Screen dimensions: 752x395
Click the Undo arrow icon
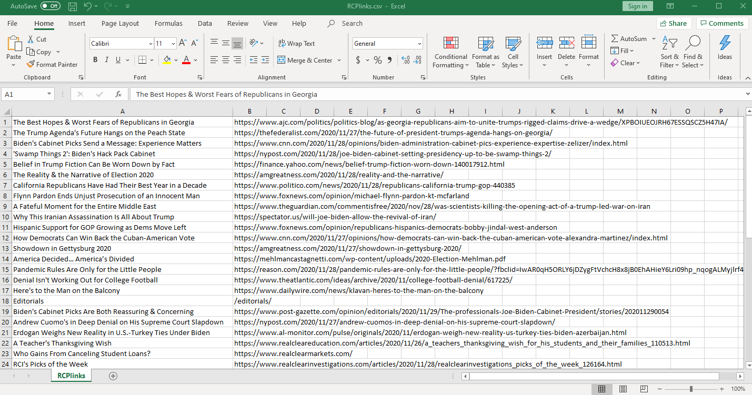coord(87,6)
